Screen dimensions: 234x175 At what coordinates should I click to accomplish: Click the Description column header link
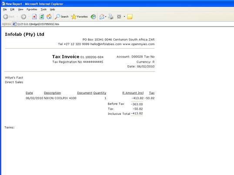point(52,93)
